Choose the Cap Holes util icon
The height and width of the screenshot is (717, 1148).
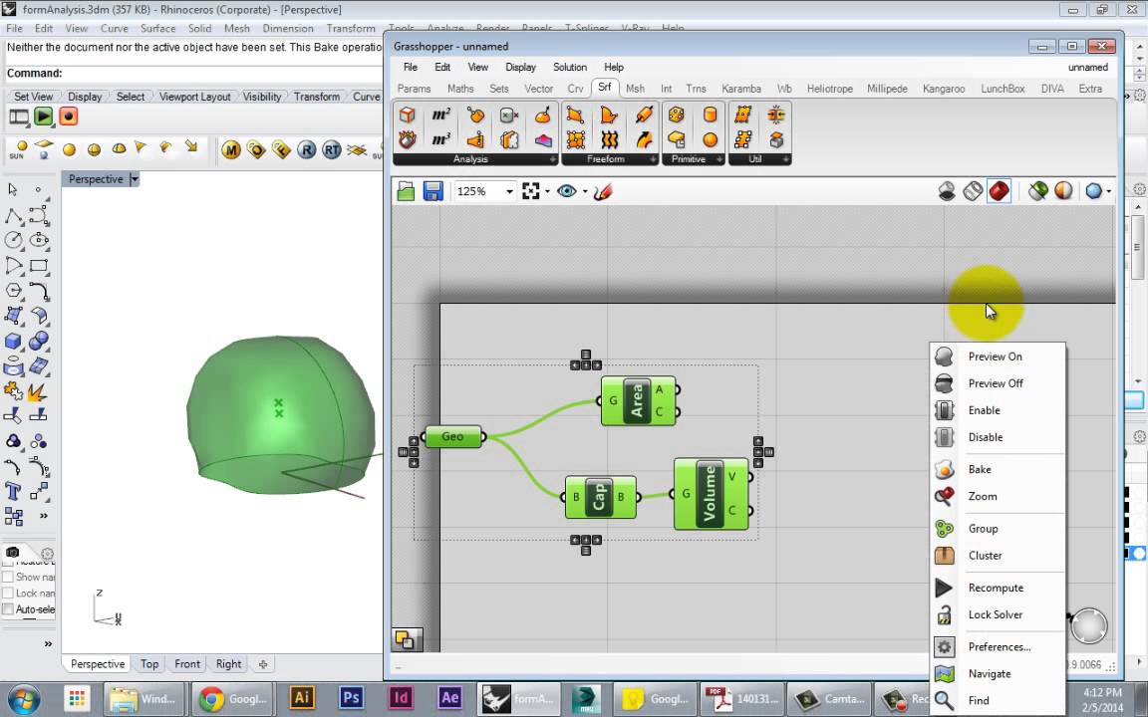click(776, 139)
